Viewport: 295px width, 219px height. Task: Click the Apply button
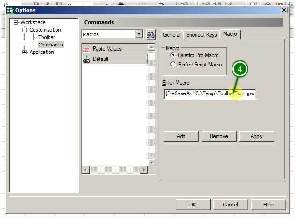point(256,136)
